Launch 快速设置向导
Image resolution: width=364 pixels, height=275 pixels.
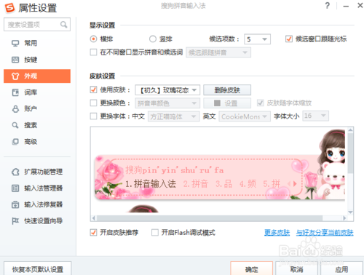coord(37,221)
